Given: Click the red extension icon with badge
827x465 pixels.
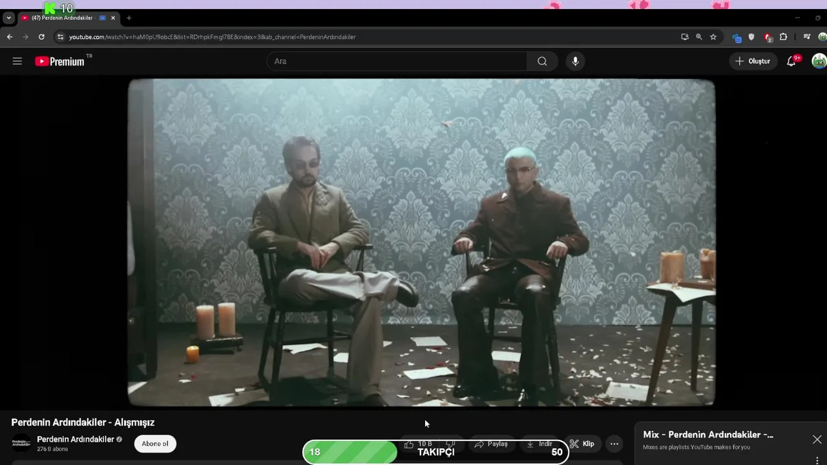Looking at the screenshot, I should point(768,37).
